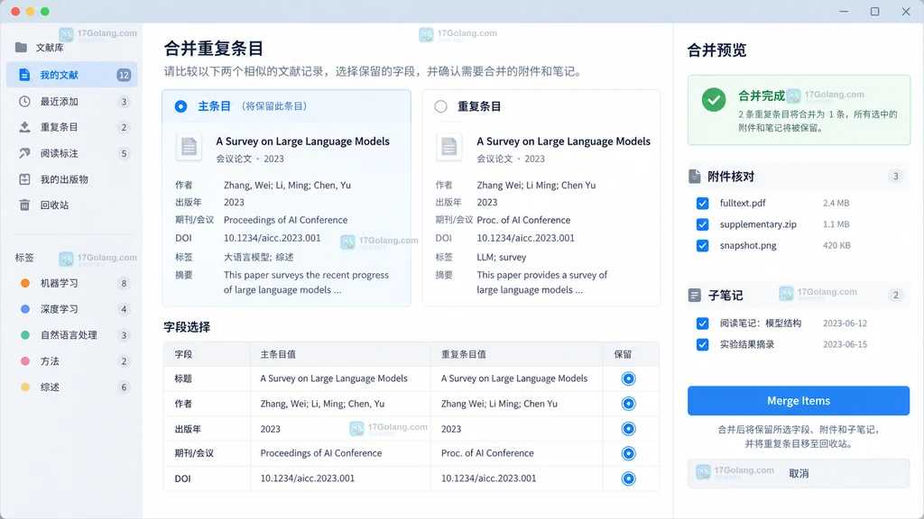Select 重复条目 radio button in card header

[x=440, y=106]
